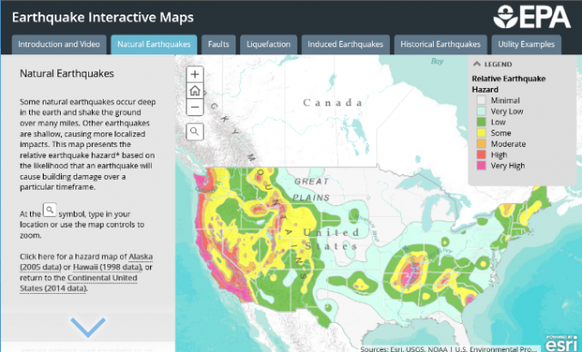Click the Some hazard yellow legend swatch
Screen dimensions: 582x352
coord(481,132)
